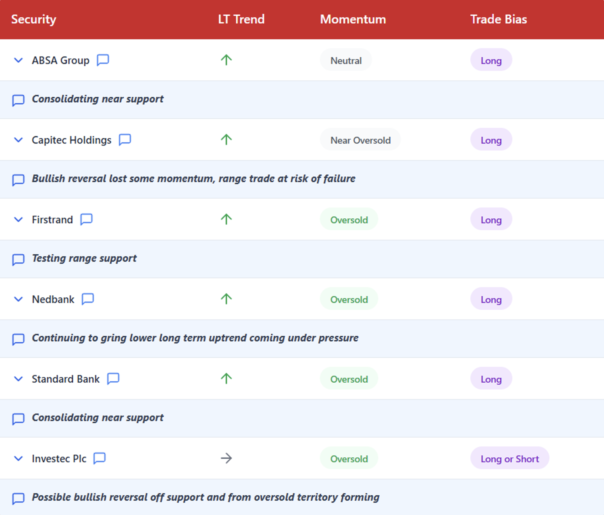The width and height of the screenshot is (604, 515).
Task: Click the Neutral momentum badge for ABSA Group
Action: (346, 60)
